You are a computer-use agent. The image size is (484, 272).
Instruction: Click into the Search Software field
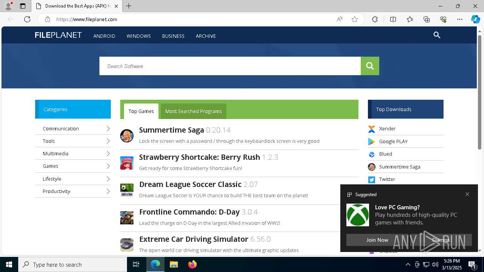point(230,66)
